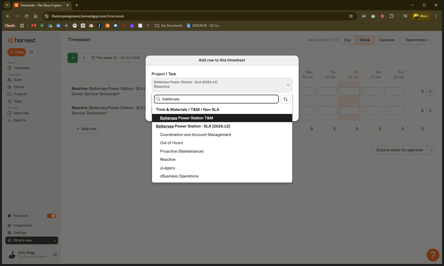Click the green plus new entry button
This screenshot has width=444, height=266.
click(73, 58)
